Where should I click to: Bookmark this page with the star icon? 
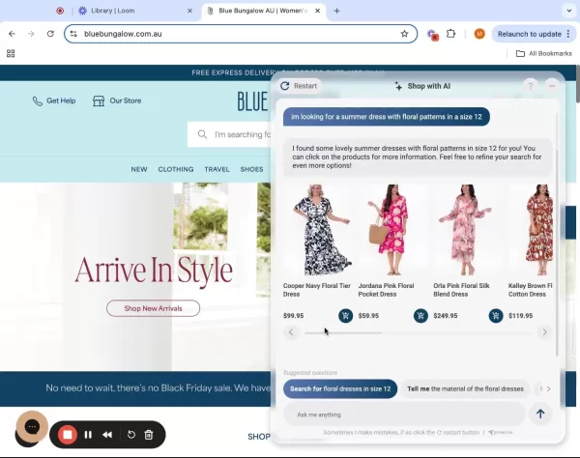click(x=404, y=34)
